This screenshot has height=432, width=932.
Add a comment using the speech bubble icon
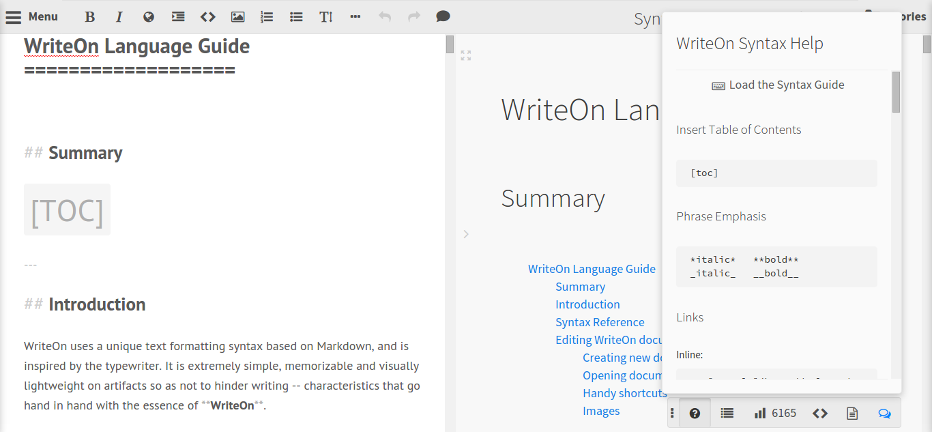click(x=443, y=17)
